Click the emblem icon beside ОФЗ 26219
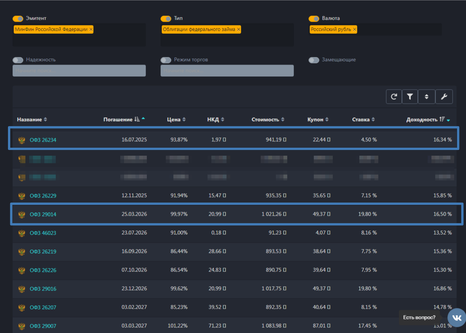The height and width of the screenshot is (333, 466). [22, 251]
